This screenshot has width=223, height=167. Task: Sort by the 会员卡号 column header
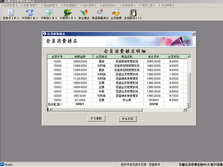(x=57, y=57)
